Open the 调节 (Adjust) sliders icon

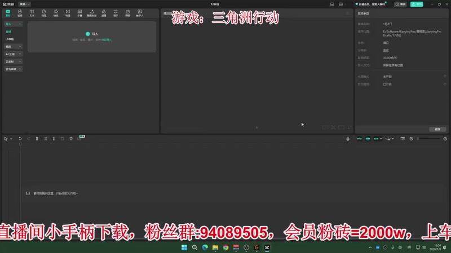[x=116, y=12]
